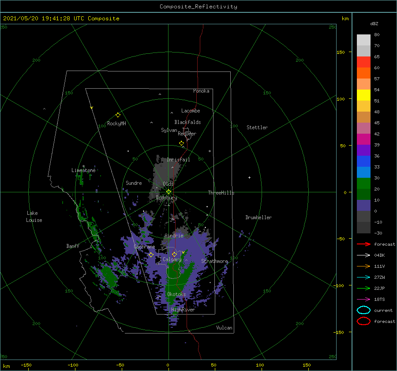
Task: Click the yellow 51–54 dBZ color swatch
Action: coord(363,95)
